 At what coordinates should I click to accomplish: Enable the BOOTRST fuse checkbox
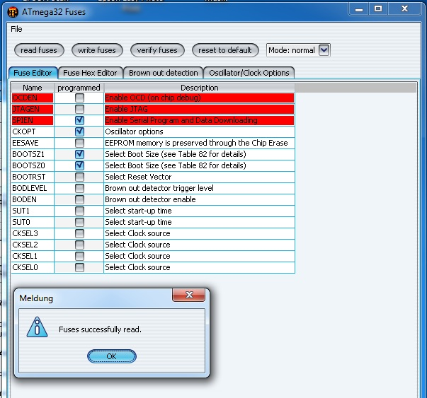pyautogui.click(x=79, y=177)
